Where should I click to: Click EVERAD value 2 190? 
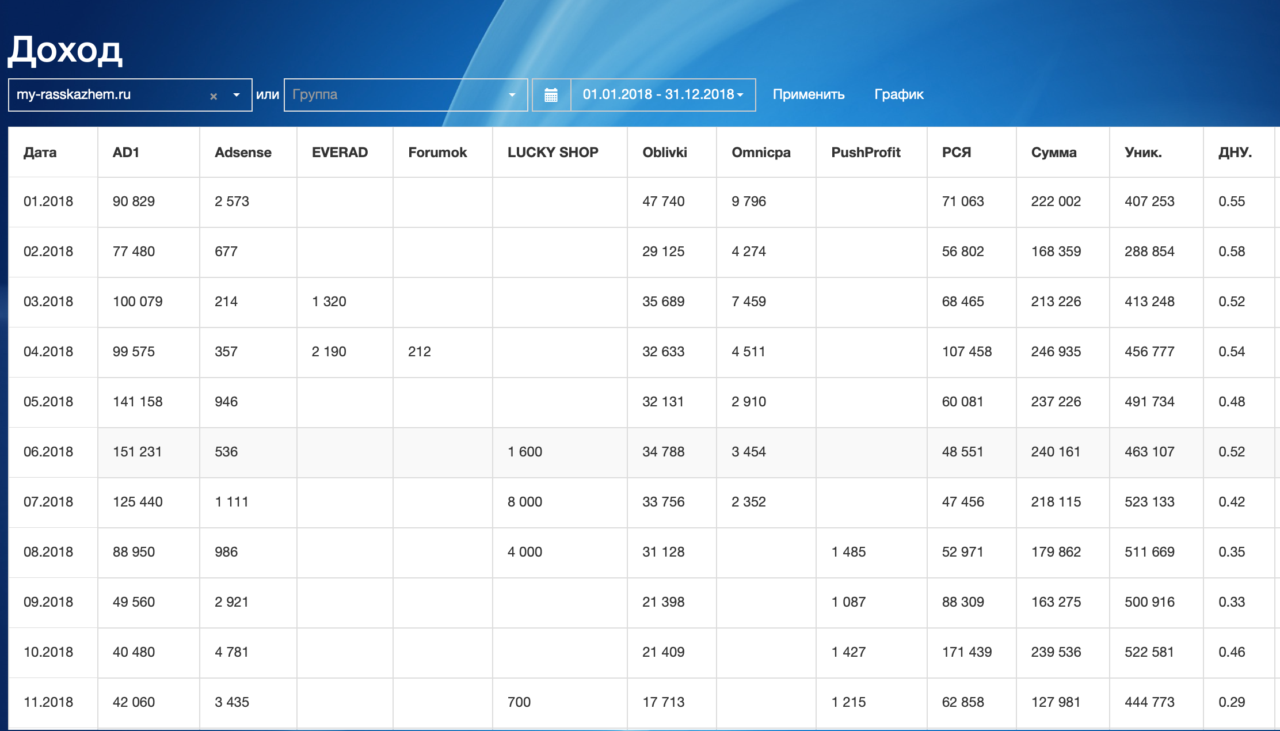click(x=329, y=352)
